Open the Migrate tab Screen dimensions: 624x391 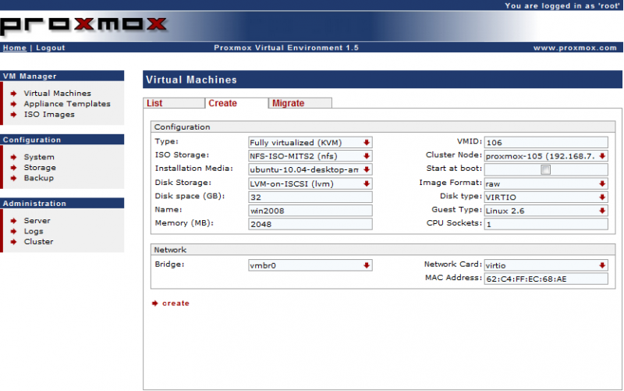(x=289, y=103)
